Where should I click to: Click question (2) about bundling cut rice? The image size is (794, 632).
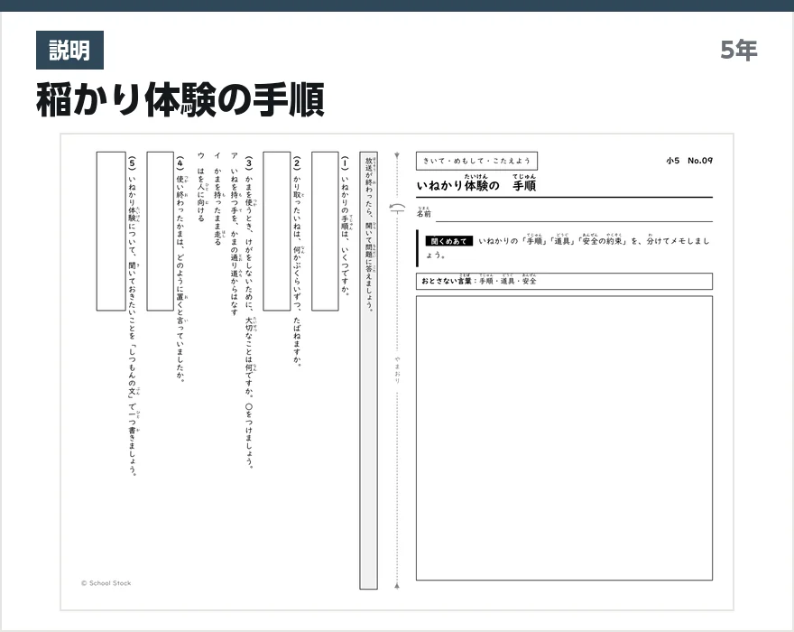pyautogui.click(x=297, y=261)
